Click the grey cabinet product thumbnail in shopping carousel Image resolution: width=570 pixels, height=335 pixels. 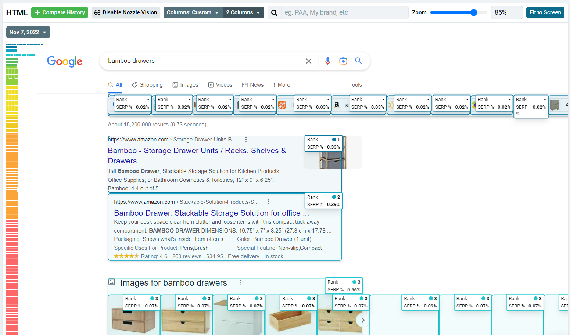point(554,105)
